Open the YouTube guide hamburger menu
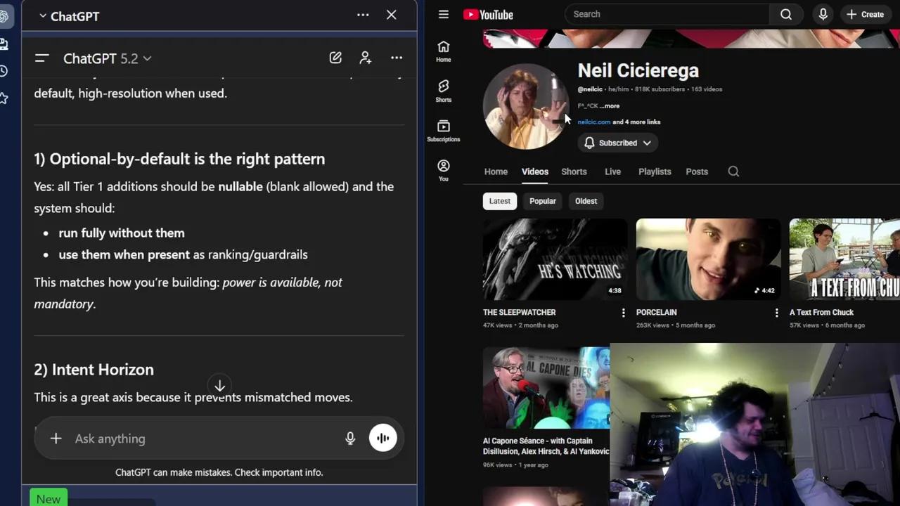 pyautogui.click(x=444, y=14)
